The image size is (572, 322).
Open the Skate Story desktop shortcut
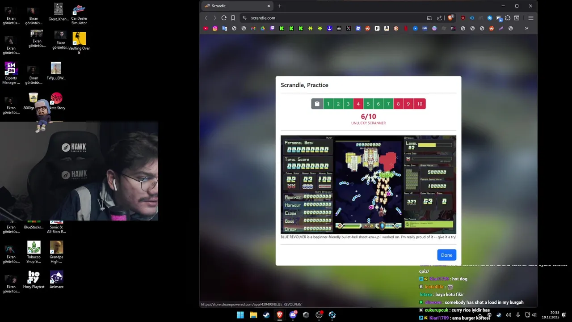[x=57, y=101]
